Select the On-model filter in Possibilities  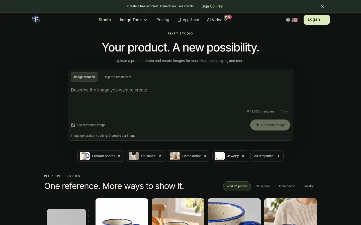pos(262,186)
